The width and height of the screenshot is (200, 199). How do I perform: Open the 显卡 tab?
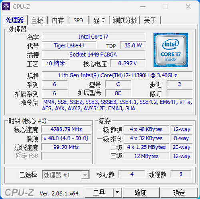coord(99,20)
